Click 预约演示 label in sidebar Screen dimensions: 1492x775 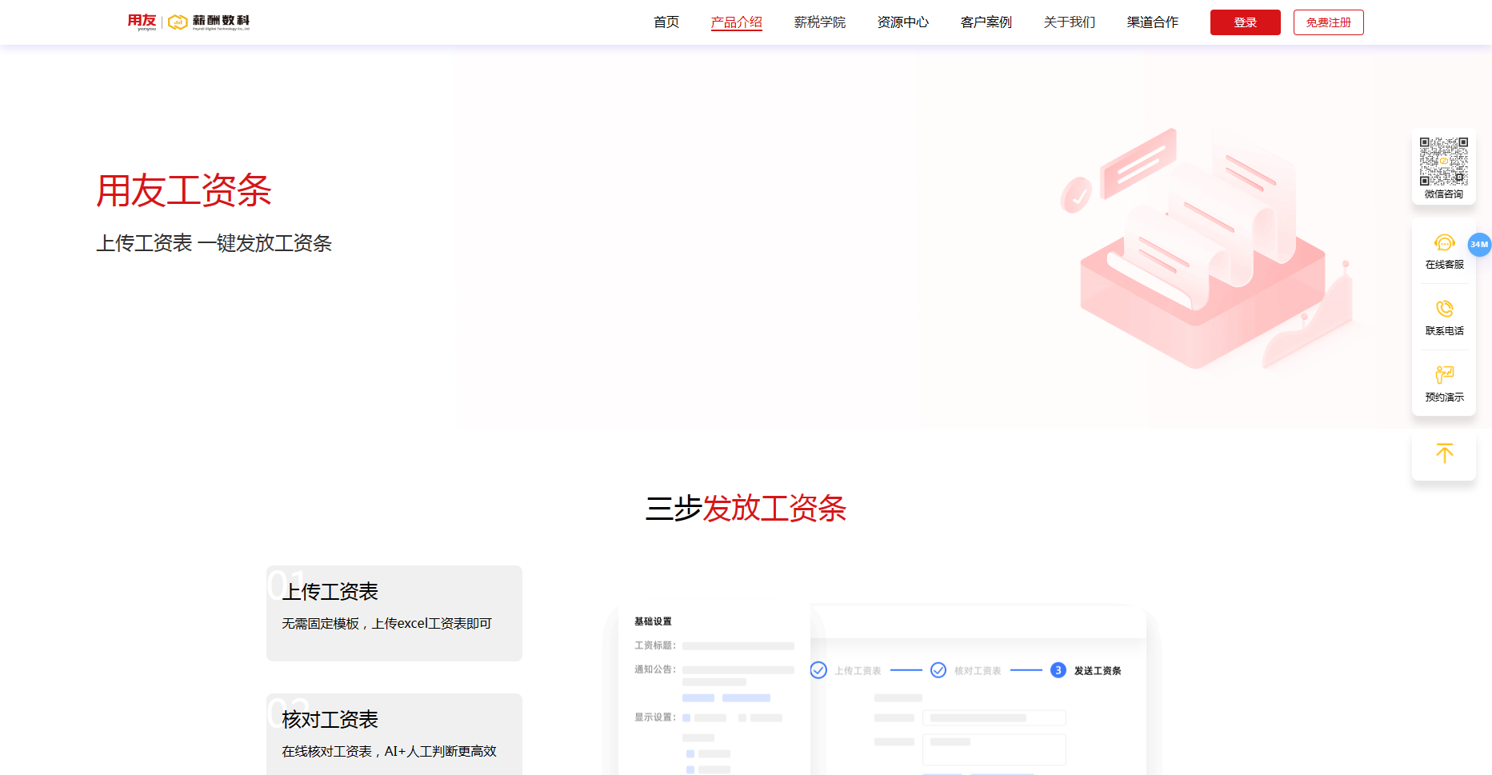pyautogui.click(x=1444, y=397)
